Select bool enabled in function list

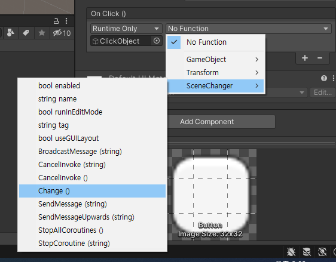click(92, 86)
